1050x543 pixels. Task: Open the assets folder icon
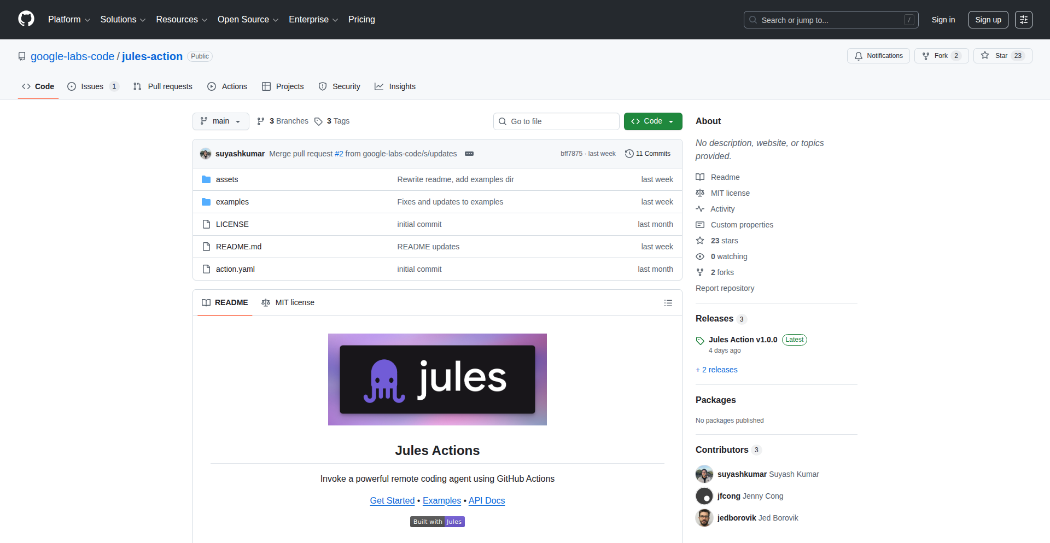tap(206, 179)
